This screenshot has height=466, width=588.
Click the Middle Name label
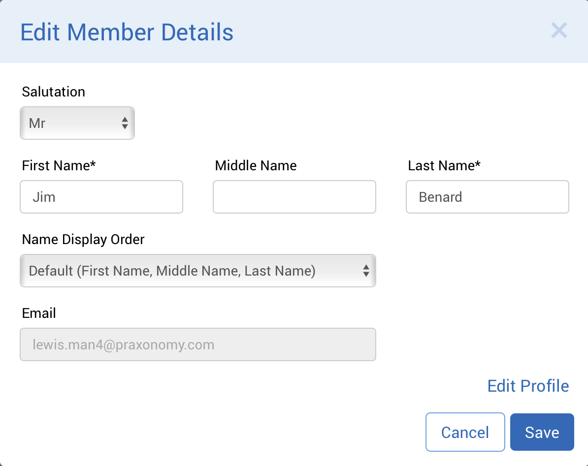[x=256, y=166]
